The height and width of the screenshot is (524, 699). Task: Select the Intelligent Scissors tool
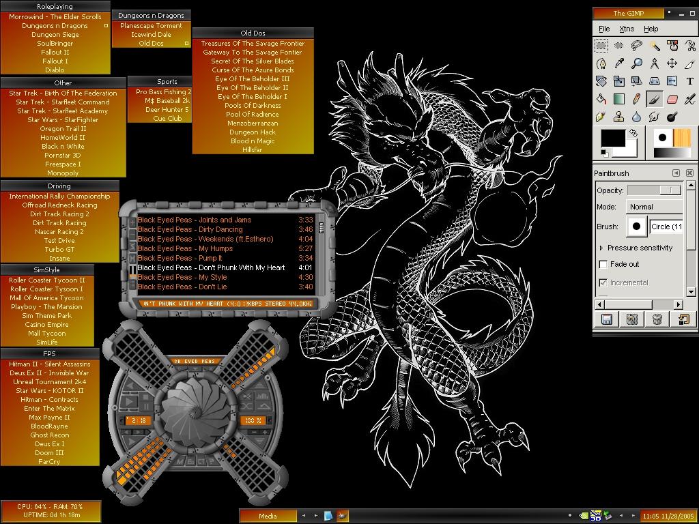[689, 46]
